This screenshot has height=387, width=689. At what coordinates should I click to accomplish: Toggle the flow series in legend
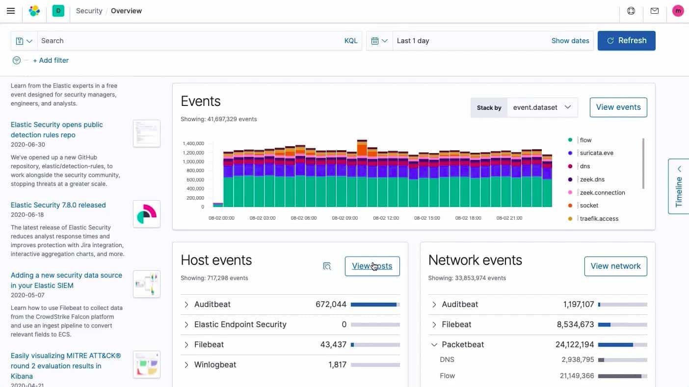pyautogui.click(x=586, y=140)
